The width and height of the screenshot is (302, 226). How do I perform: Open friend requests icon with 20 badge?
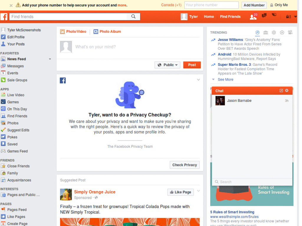[253, 17]
